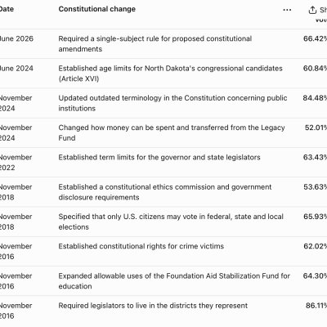Click the Date column header
The height and width of the screenshot is (327, 327).
[x=7, y=9]
